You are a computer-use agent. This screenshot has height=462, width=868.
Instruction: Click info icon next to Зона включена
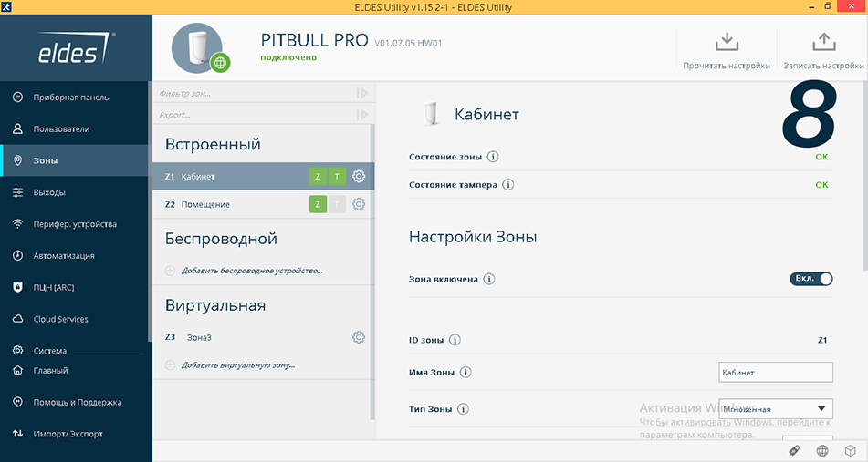pos(489,279)
